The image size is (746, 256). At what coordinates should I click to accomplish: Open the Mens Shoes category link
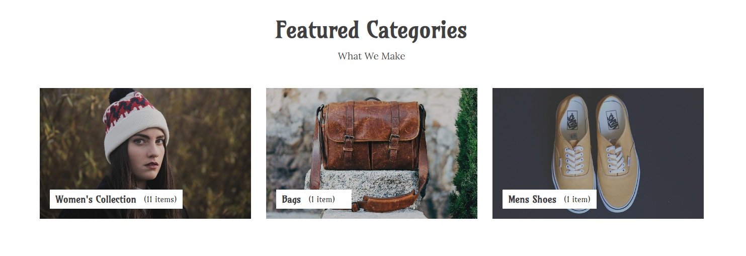tap(532, 199)
